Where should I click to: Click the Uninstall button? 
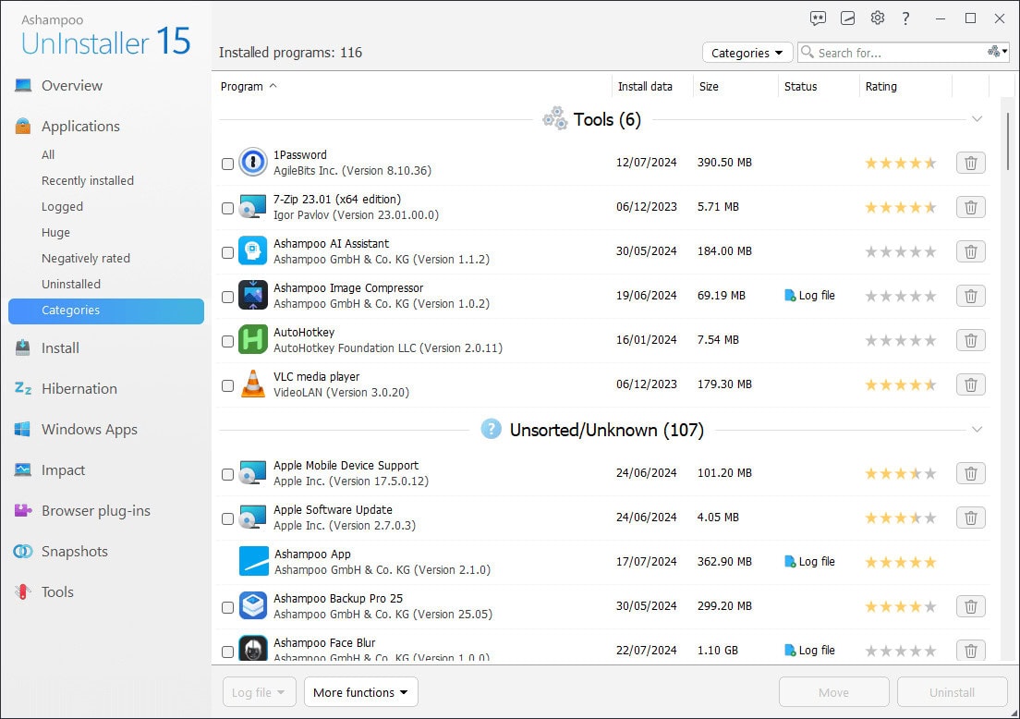coord(952,692)
